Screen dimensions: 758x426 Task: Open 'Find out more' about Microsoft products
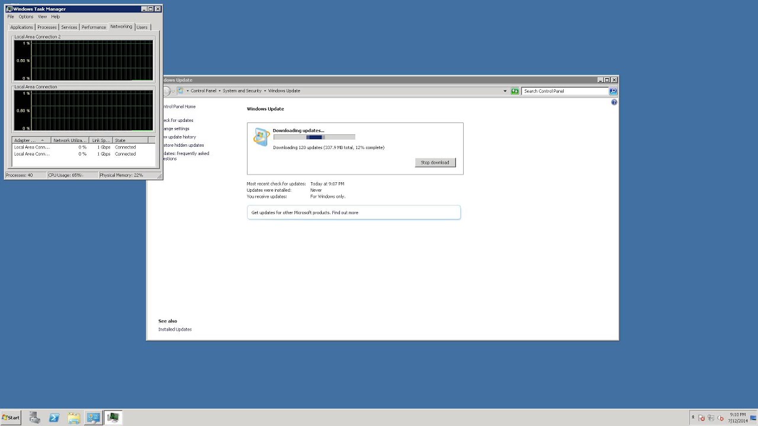point(345,212)
